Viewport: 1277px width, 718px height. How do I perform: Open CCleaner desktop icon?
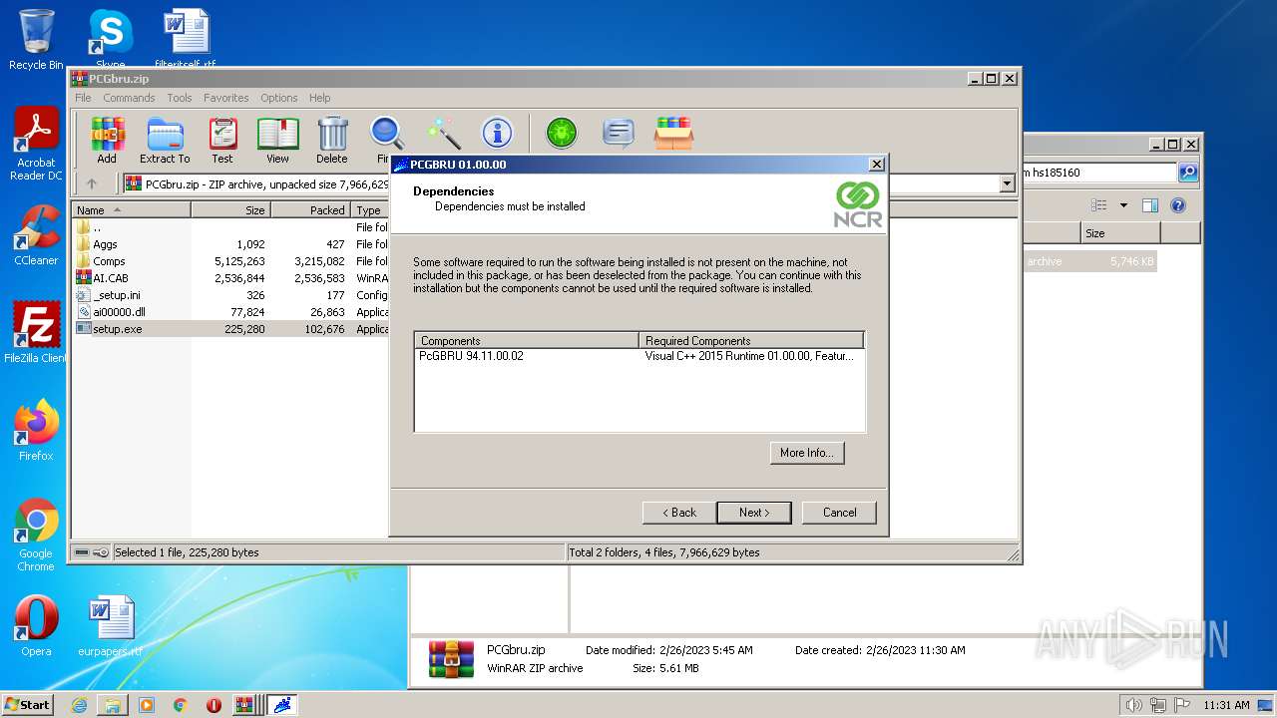click(36, 235)
